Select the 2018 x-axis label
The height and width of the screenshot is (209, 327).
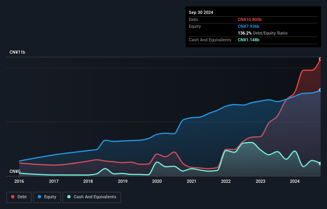(x=88, y=181)
